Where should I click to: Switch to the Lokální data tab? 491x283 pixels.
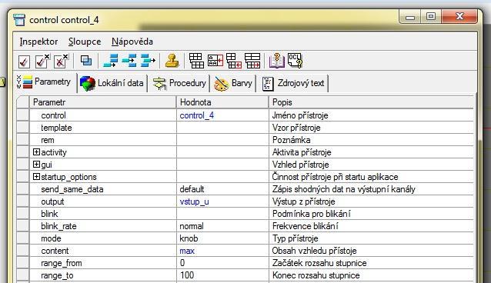click(x=112, y=83)
